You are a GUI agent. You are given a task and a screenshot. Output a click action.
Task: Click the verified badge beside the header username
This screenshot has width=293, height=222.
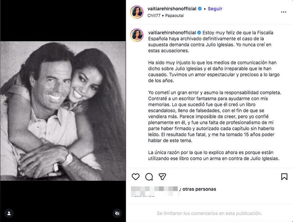point(199,9)
